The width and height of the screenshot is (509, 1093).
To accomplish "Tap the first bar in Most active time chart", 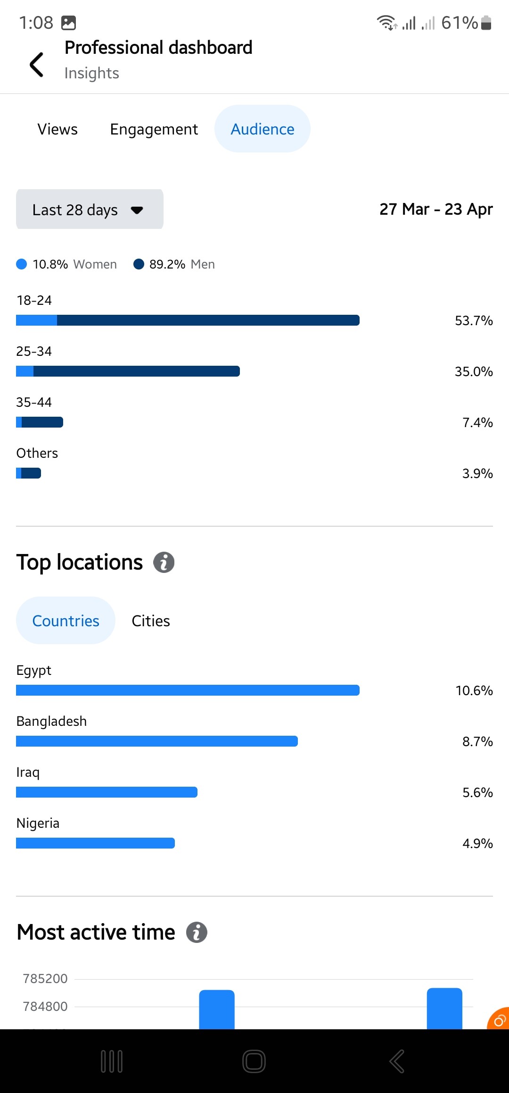I will click(x=217, y=1009).
